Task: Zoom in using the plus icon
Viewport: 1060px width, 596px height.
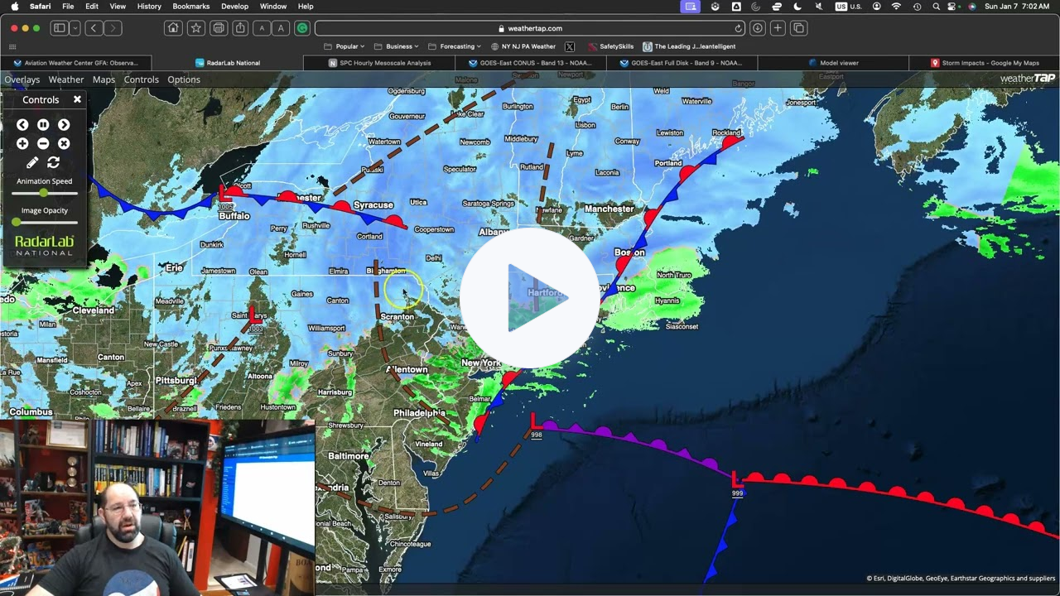Action: tap(22, 143)
